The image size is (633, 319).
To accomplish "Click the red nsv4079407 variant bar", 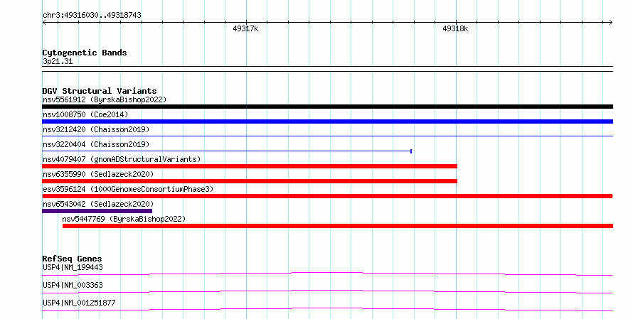I will [250, 166].
